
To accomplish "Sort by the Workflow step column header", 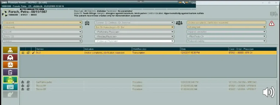I will tap(156, 49).
